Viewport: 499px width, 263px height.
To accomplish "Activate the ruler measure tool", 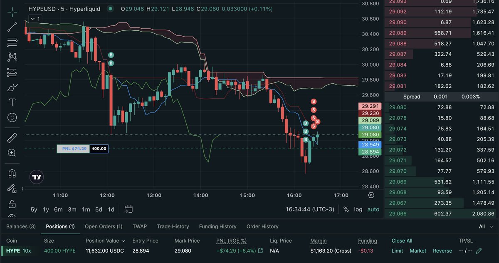I will pos(12,137).
